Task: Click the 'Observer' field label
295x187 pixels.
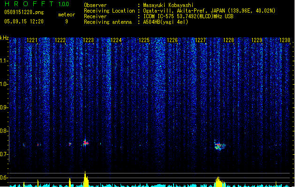Action: [x=95, y=5]
